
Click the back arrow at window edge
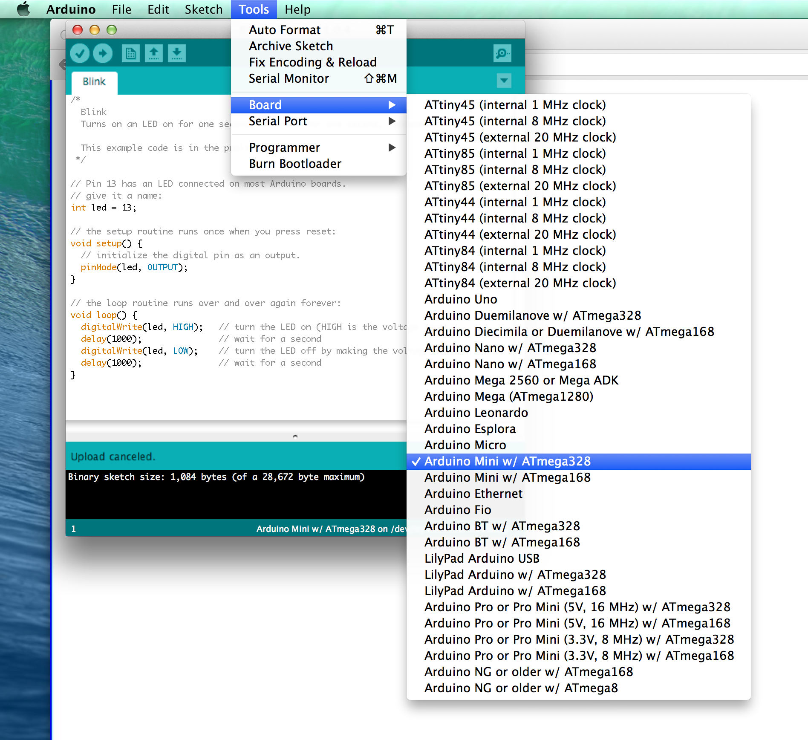[x=62, y=65]
